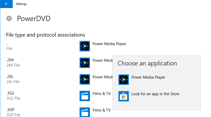
Task: Click the .3GP file type entry
Action: tap(13, 112)
